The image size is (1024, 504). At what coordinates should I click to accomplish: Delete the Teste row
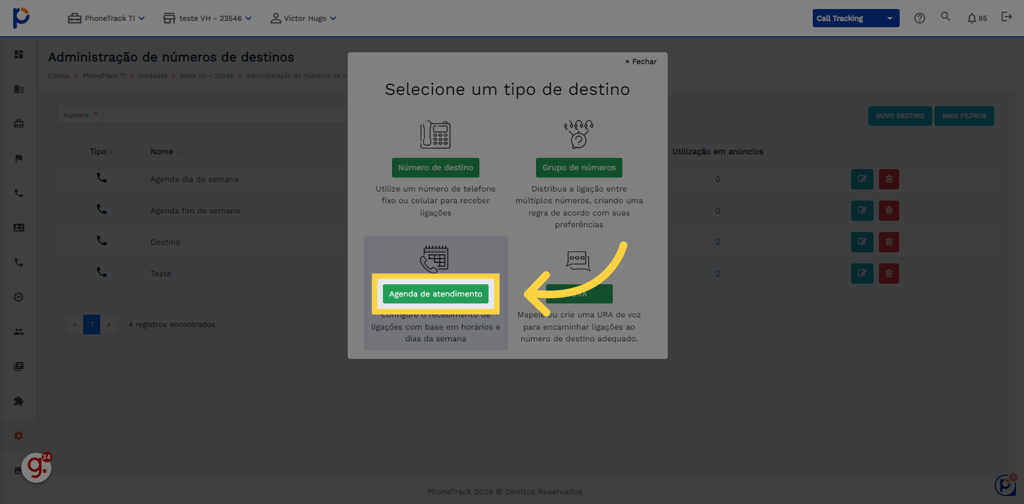[x=889, y=274]
